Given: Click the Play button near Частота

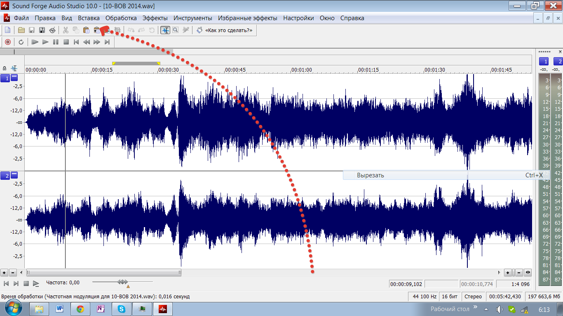Looking at the screenshot, I should (x=36, y=283).
